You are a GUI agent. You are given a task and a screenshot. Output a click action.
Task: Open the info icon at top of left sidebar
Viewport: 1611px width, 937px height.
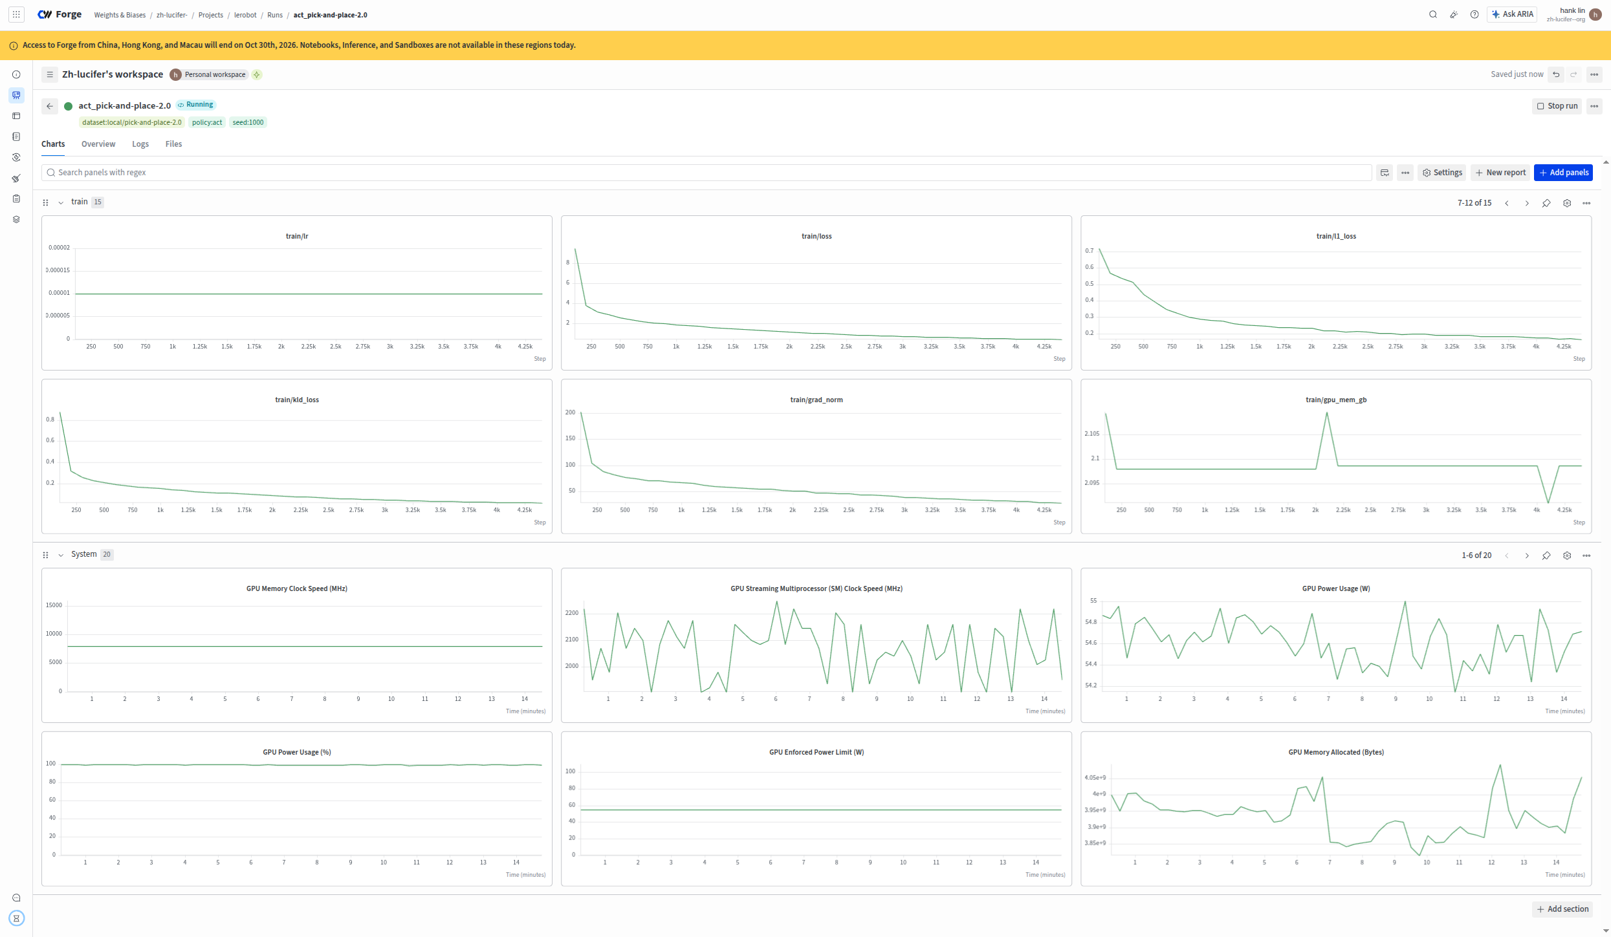pyautogui.click(x=16, y=74)
